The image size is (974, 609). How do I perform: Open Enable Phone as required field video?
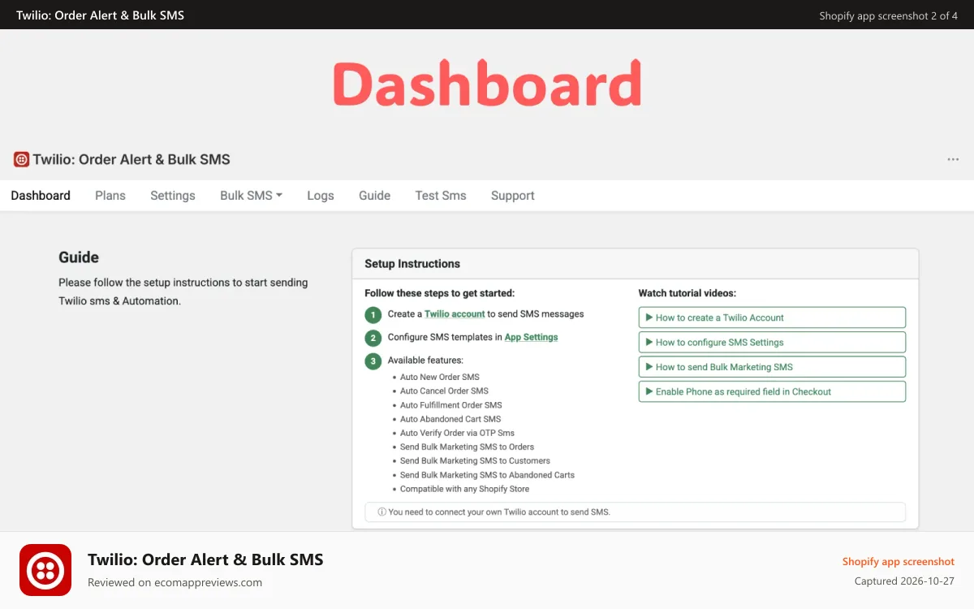[772, 391]
